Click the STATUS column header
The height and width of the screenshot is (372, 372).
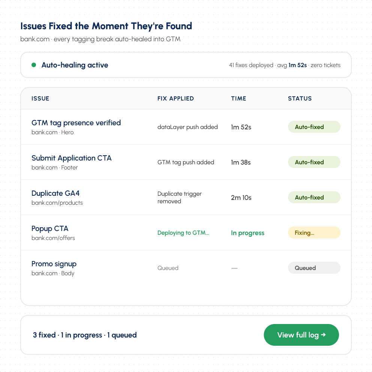300,99
